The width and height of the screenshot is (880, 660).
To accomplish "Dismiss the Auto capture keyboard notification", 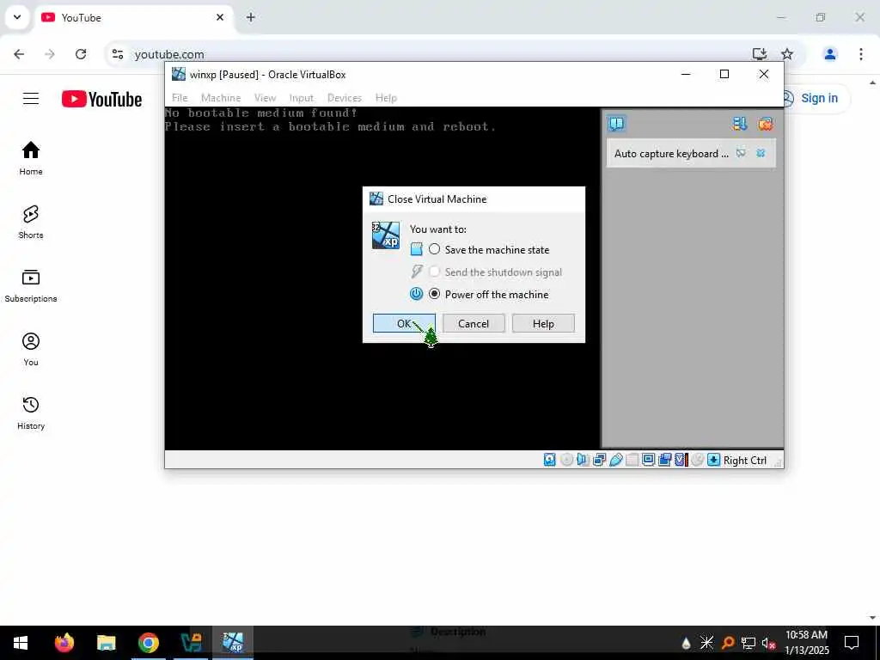I will [x=761, y=153].
